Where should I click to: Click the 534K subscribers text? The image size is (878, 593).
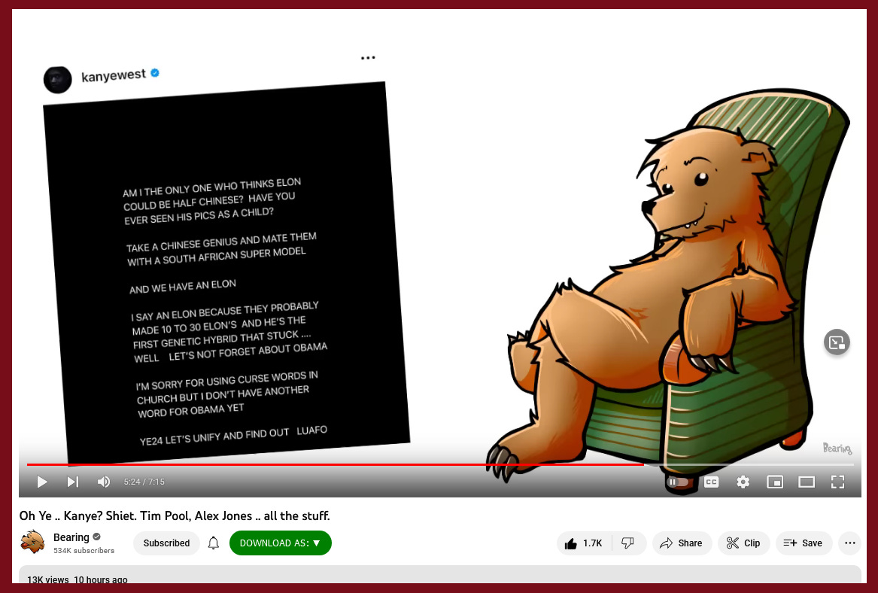click(x=84, y=550)
